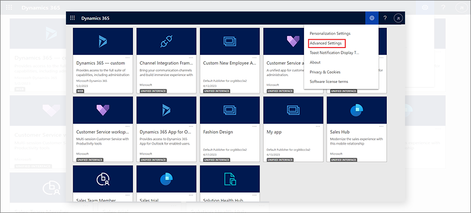Open more options for My app tile
This screenshot has width=471, height=213.
click(318, 126)
